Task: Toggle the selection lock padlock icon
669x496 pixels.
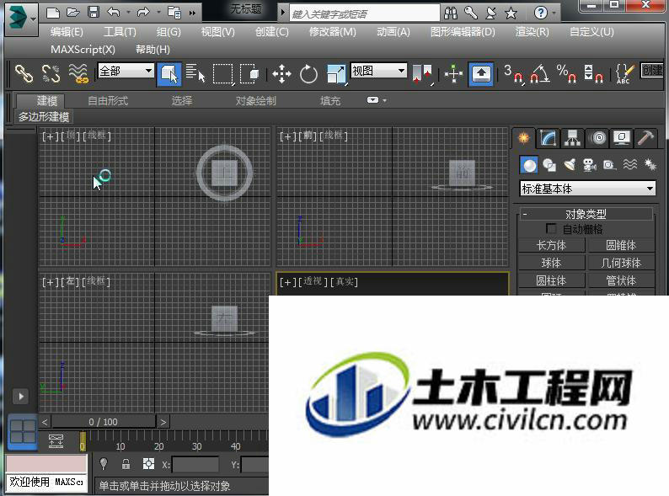Action: point(126,464)
